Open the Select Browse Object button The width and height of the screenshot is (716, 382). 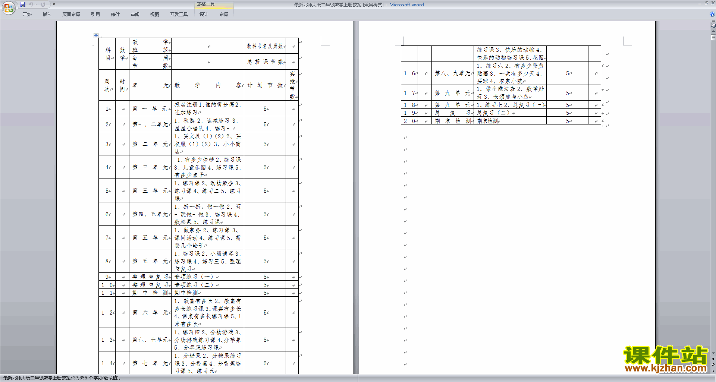[x=713, y=365]
